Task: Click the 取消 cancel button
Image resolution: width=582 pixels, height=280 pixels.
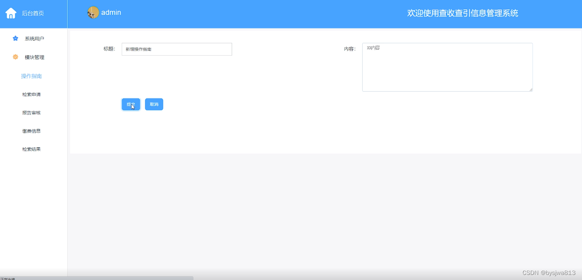Action: pyautogui.click(x=154, y=104)
